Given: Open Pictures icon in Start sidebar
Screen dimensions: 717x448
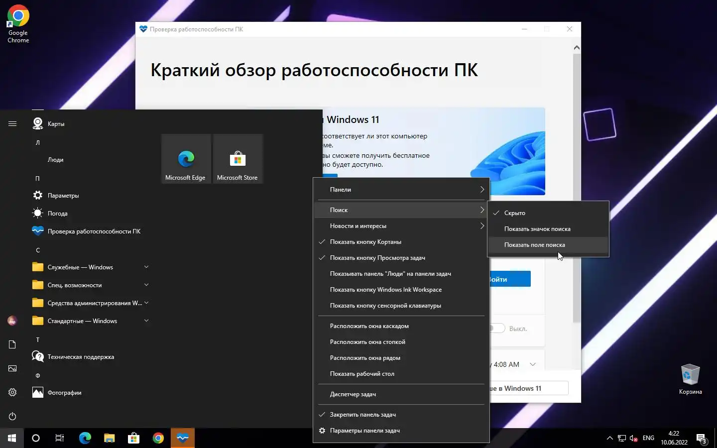Looking at the screenshot, I should point(12,368).
